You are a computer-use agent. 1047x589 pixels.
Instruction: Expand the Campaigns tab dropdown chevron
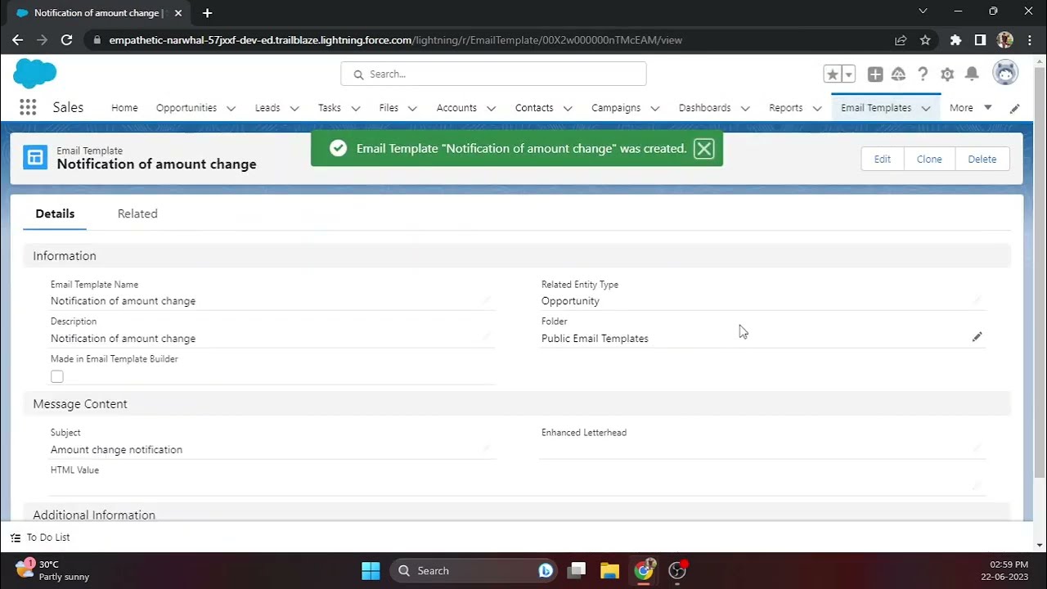654,108
